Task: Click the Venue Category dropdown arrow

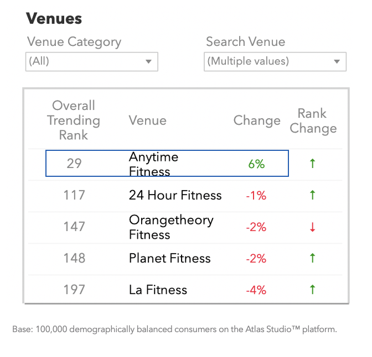Action: pyautogui.click(x=148, y=61)
